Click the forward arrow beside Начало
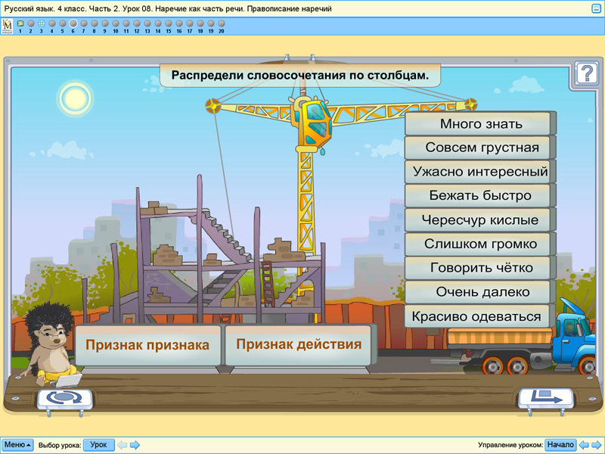The height and width of the screenshot is (454, 605). point(595,445)
